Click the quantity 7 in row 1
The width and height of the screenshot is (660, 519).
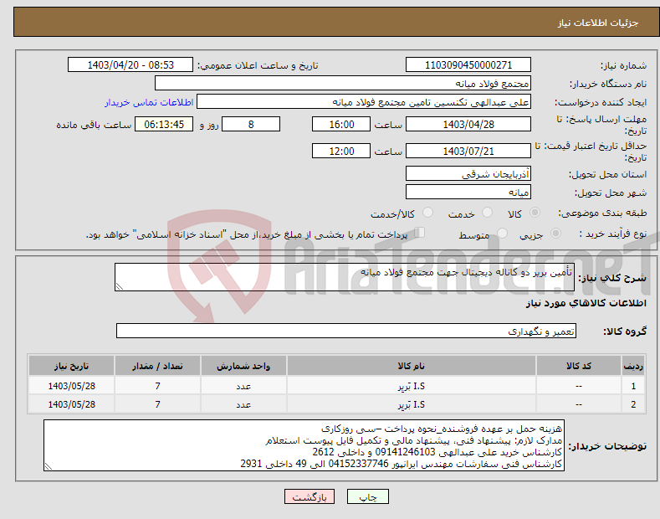(x=157, y=386)
